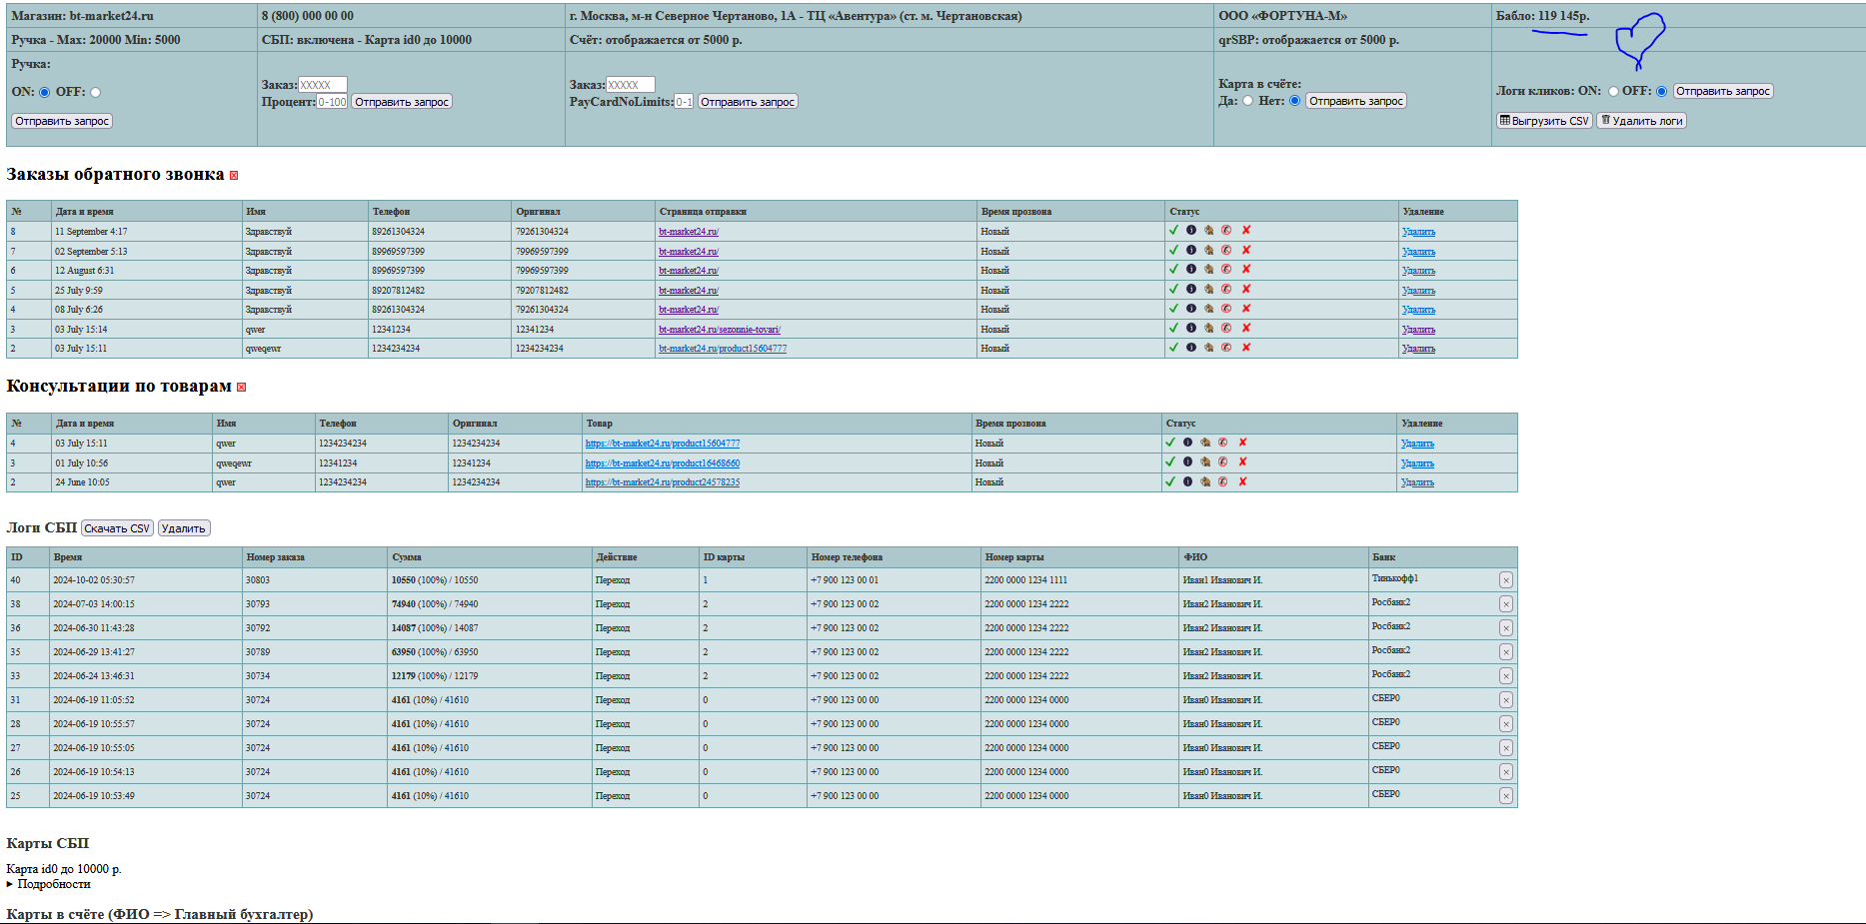The height and width of the screenshot is (924, 1866).
Task: Click 'Удалить' link for callback row 2
Action: (x=1418, y=349)
